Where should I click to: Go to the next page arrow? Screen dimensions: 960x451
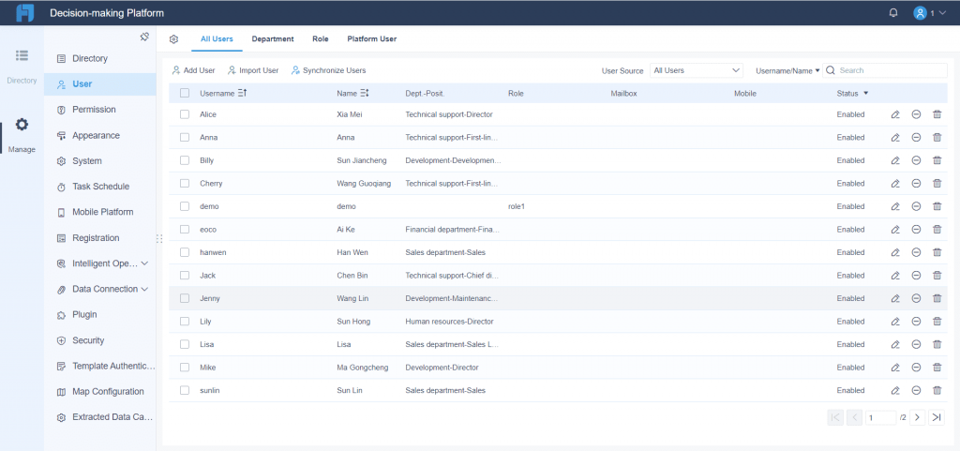tap(917, 417)
